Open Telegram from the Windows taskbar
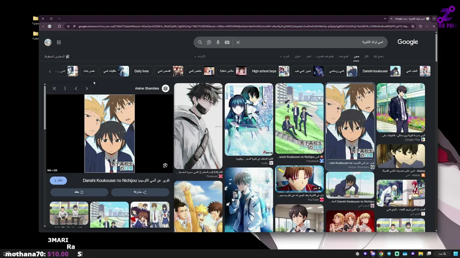The height and width of the screenshot is (258, 460). (389, 254)
